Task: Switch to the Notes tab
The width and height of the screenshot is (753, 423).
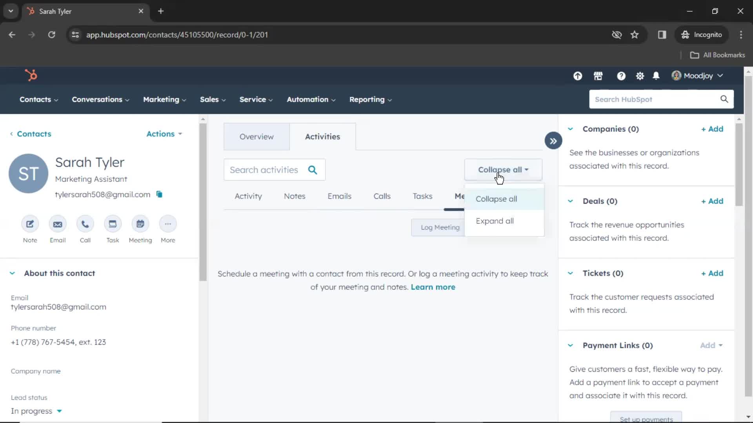Action: pos(294,196)
